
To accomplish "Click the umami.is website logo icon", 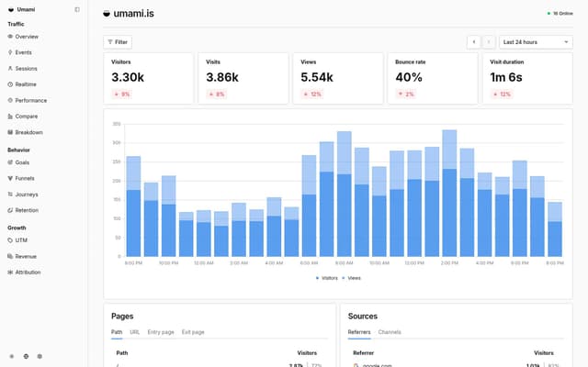I will click(107, 14).
